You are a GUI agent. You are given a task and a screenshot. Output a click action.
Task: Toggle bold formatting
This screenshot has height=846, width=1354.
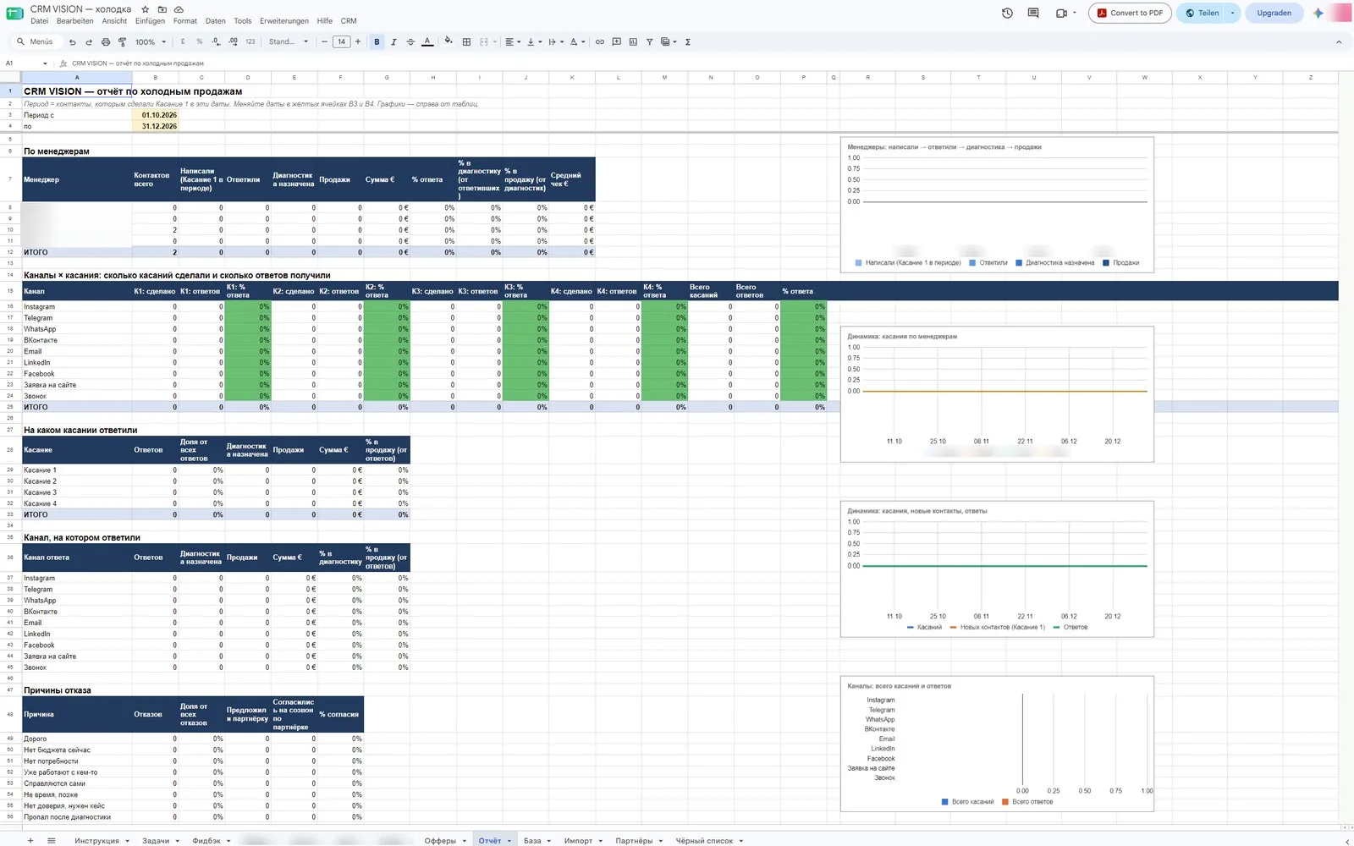click(377, 41)
